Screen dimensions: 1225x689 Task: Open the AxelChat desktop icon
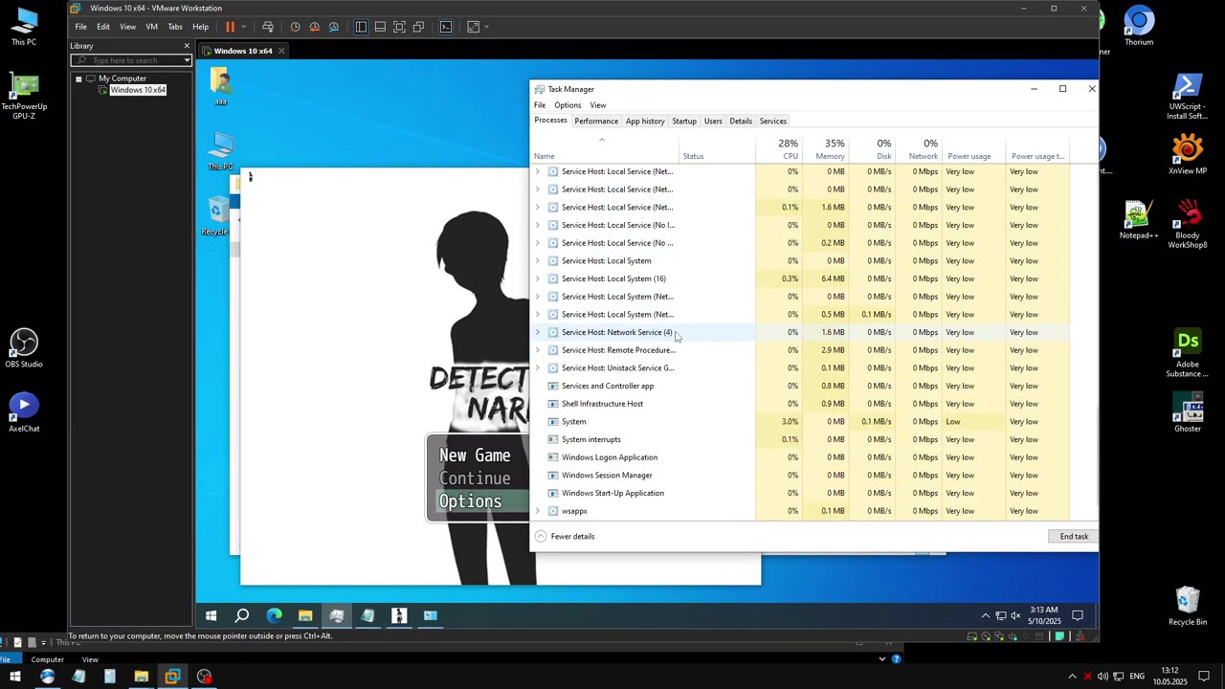coord(24,412)
